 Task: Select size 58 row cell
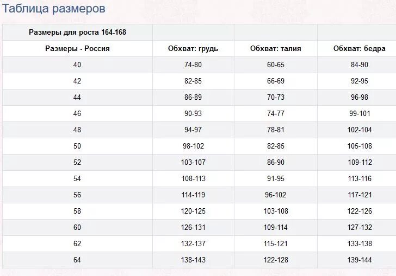[x=77, y=211]
